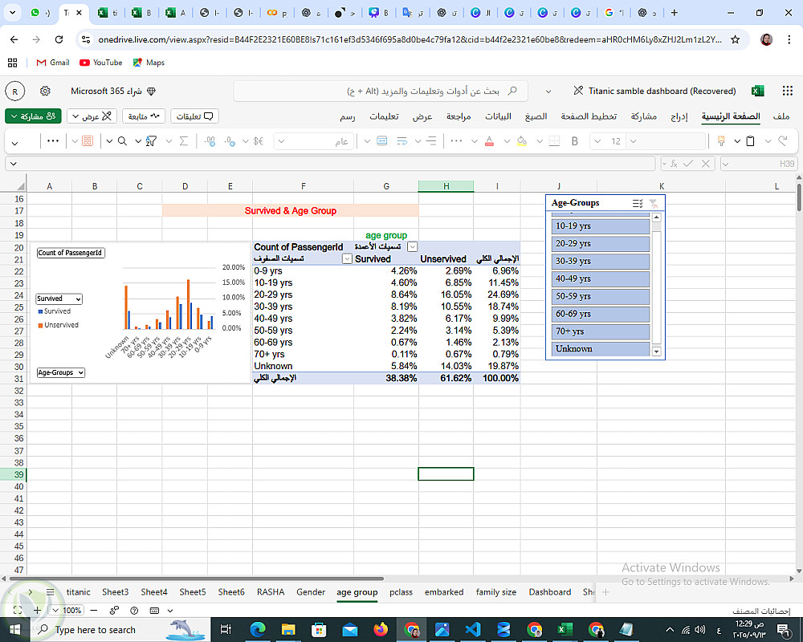This screenshot has height=642, width=803.
Task: Click the format as table icon
Action: click(88, 141)
